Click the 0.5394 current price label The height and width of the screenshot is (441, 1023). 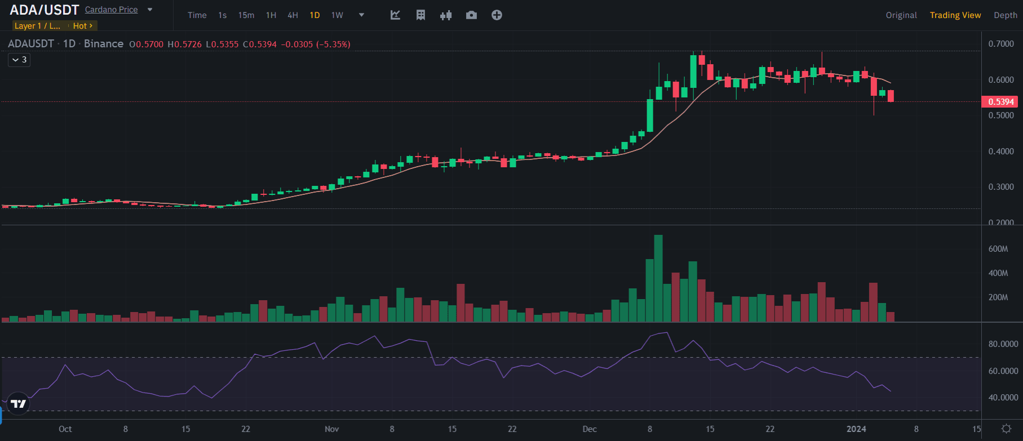[1000, 102]
